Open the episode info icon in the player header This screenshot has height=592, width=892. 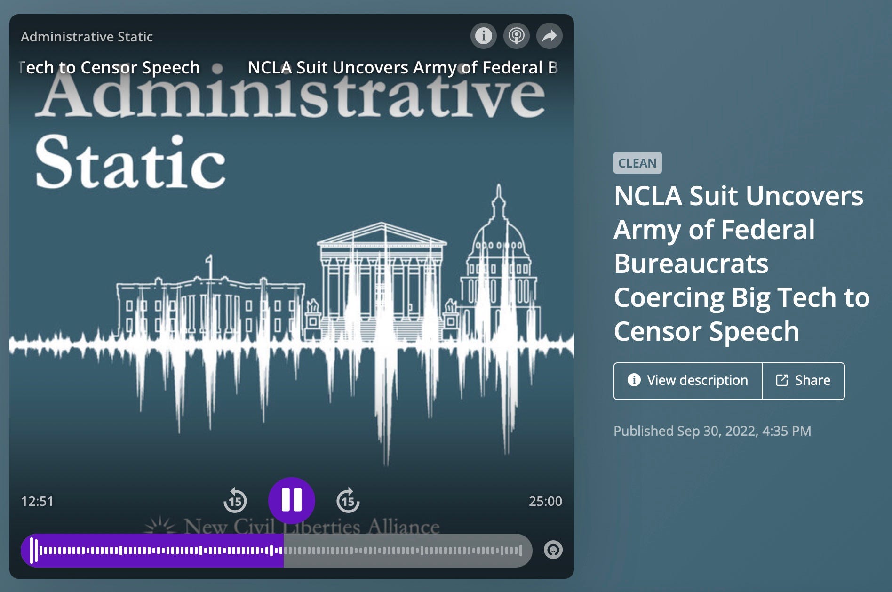483,36
